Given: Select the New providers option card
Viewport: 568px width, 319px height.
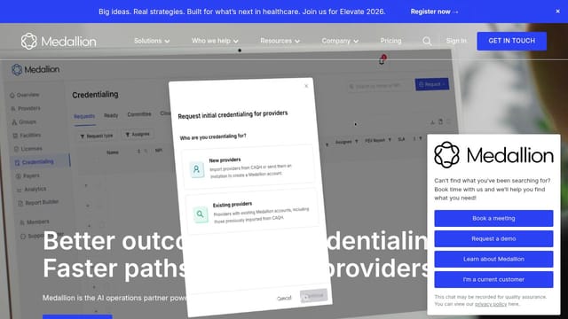Looking at the screenshot, I should pos(248,167).
